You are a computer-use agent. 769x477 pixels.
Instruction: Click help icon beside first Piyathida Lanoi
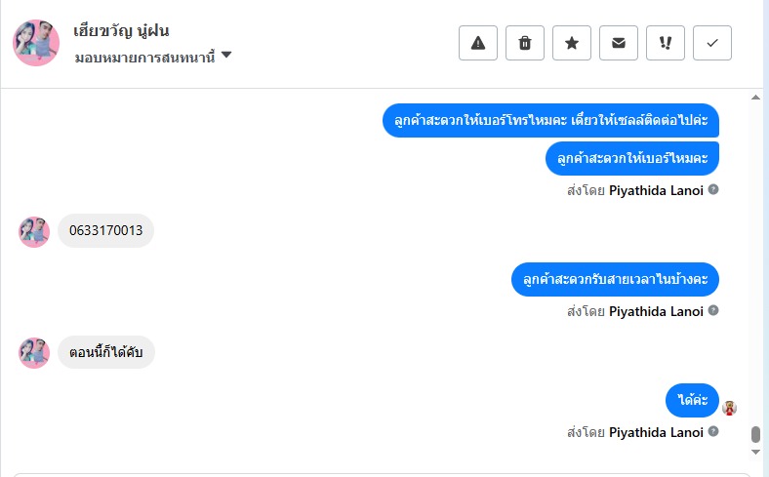click(713, 189)
